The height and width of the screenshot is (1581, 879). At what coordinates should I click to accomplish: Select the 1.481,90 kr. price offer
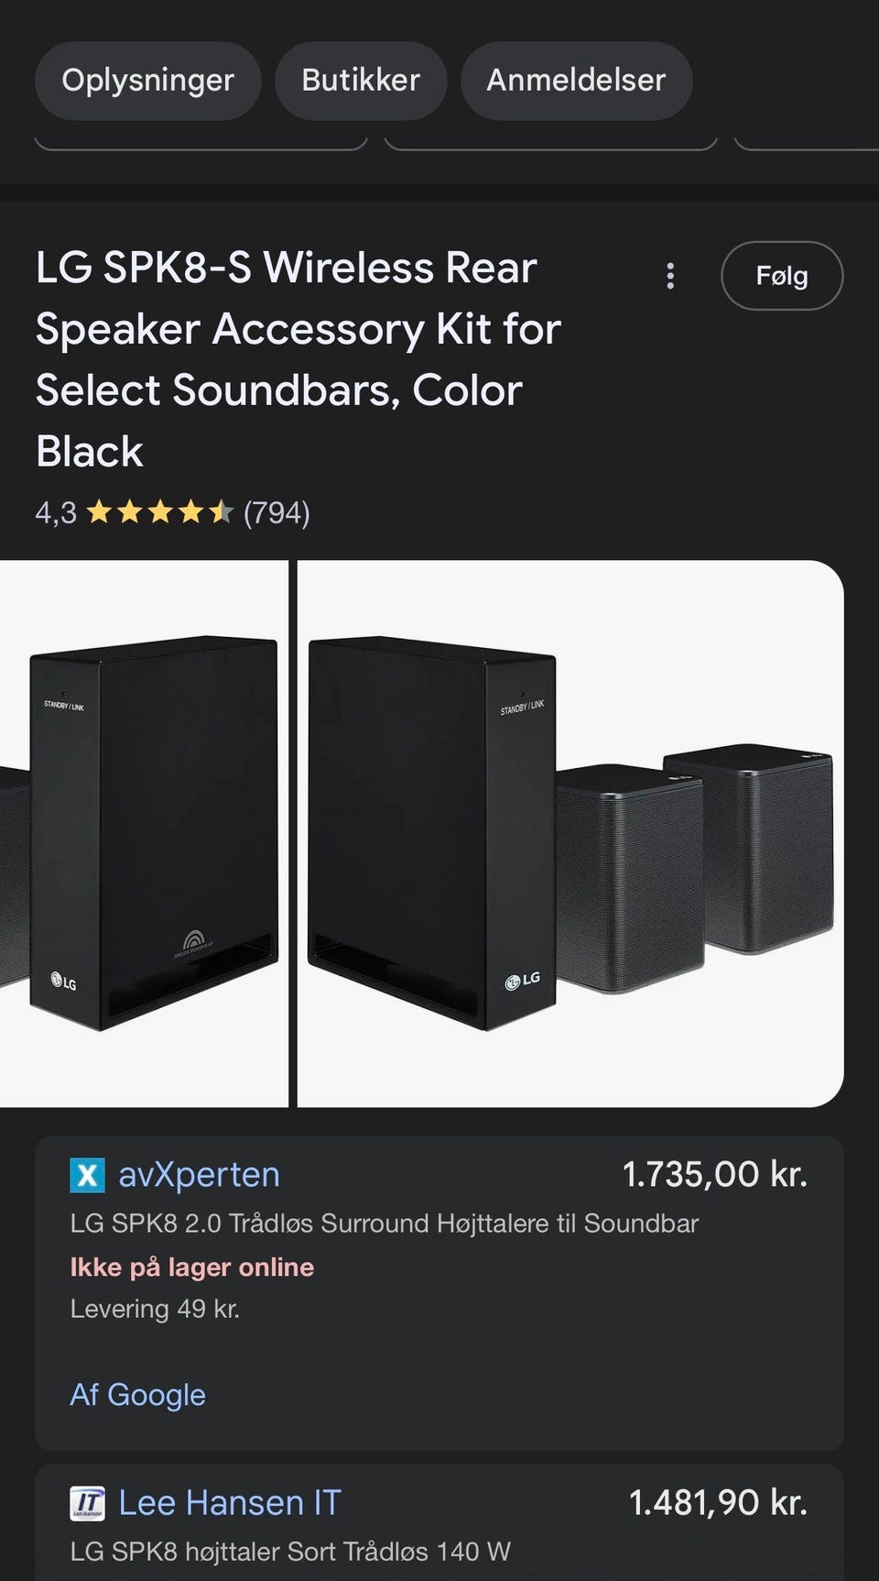[718, 1503]
